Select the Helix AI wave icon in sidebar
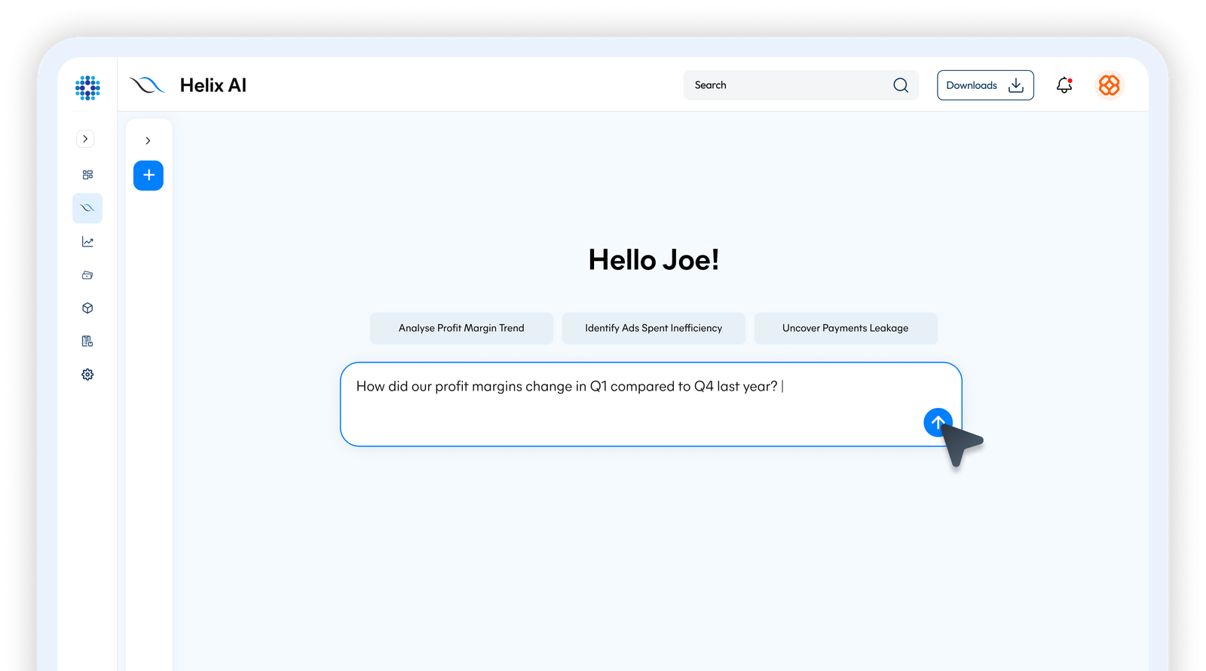Image resolution: width=1206 pixels, height=671 pixels. coord(87,208)
